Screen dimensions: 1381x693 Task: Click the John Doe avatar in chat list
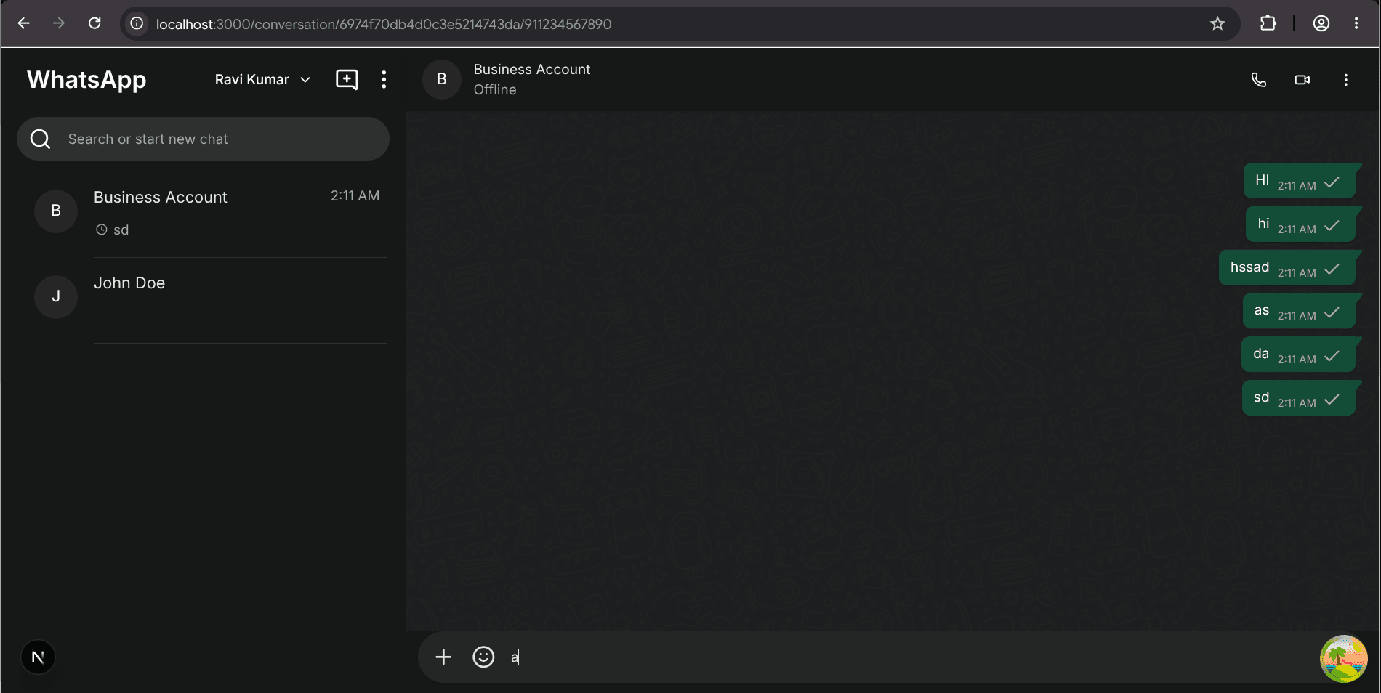click(x=56, y=296)
